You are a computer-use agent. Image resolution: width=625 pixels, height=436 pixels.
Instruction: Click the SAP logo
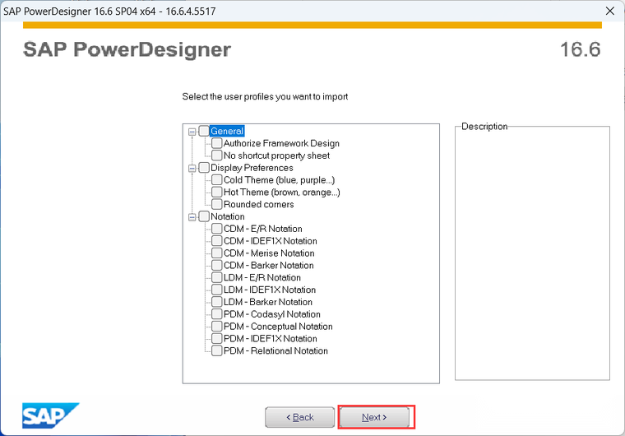(51, 415)
